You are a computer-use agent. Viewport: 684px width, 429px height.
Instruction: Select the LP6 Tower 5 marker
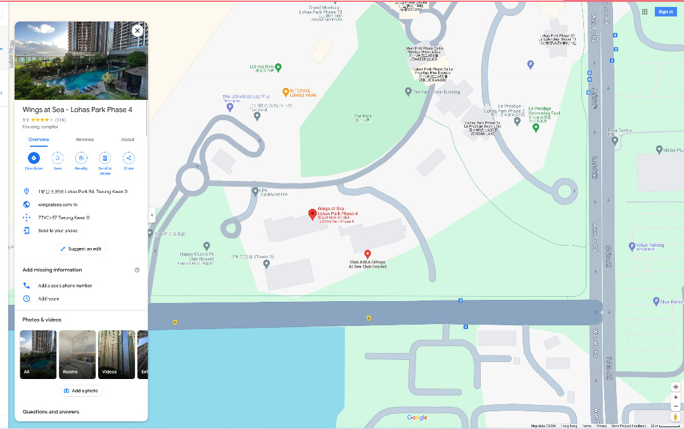[x=267, y=264]
